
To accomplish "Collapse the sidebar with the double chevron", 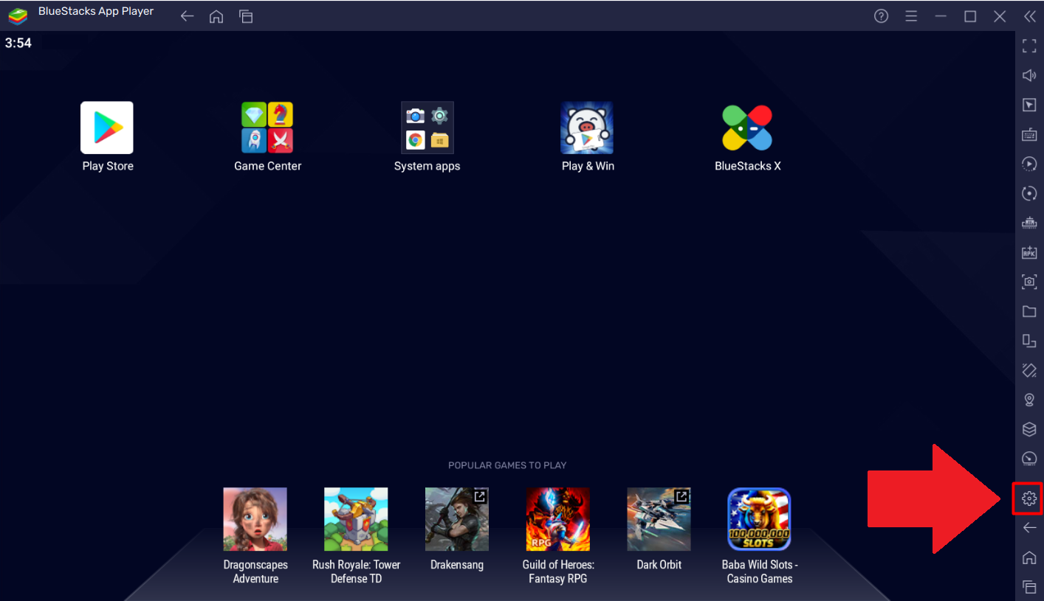I will tap(1029, 16).
